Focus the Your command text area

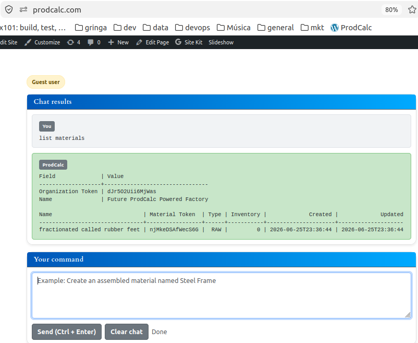(222, 295)
